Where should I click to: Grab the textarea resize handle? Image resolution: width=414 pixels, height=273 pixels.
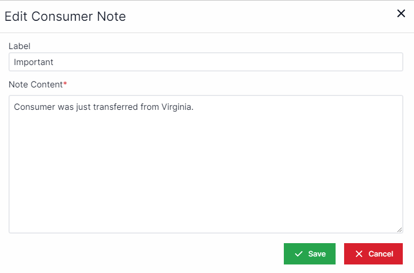tap(400, 229)
